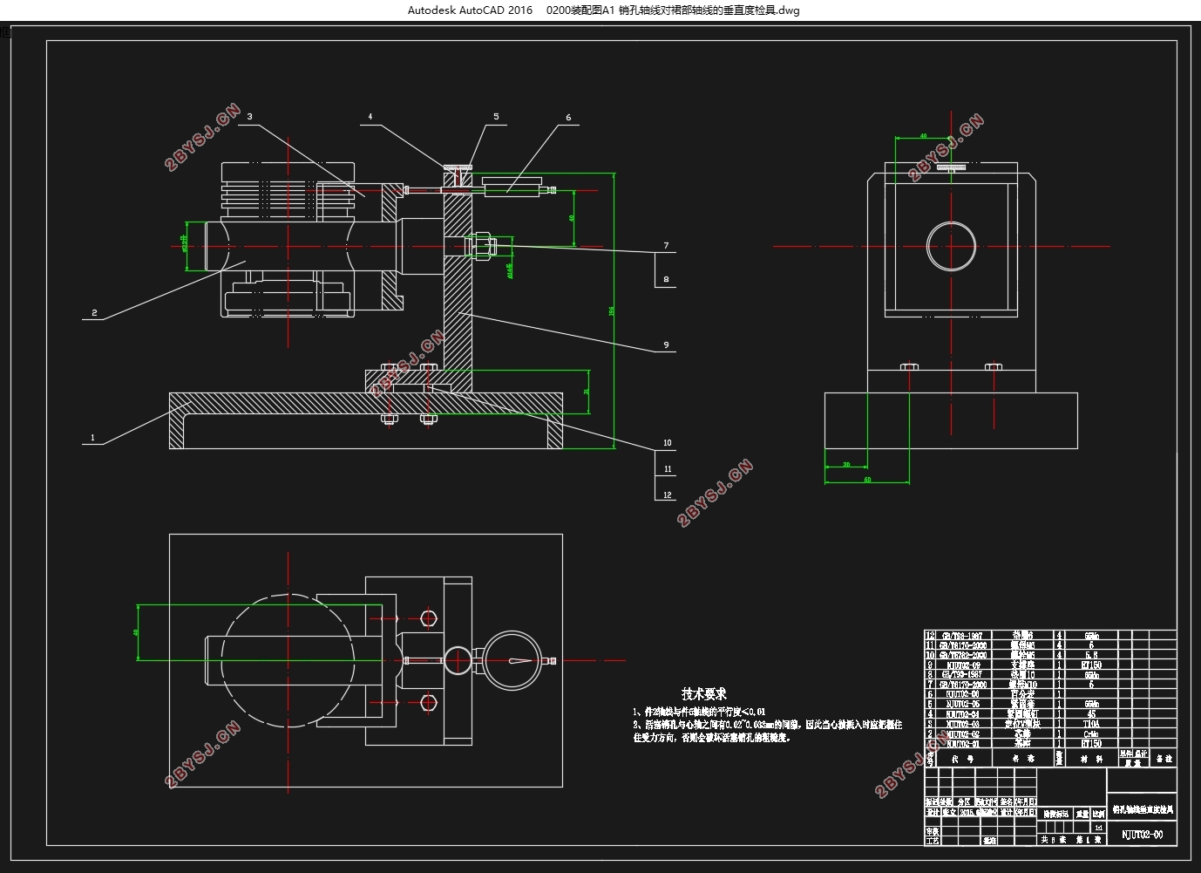Screen dimensions: 1201x873
Task: Click code NJUT02-03 in the parts list
Action: click(963, 724)
